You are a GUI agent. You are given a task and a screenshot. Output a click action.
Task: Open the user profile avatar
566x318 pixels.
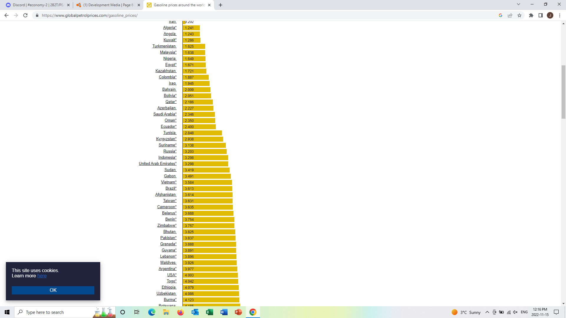(x=550, y=15)
